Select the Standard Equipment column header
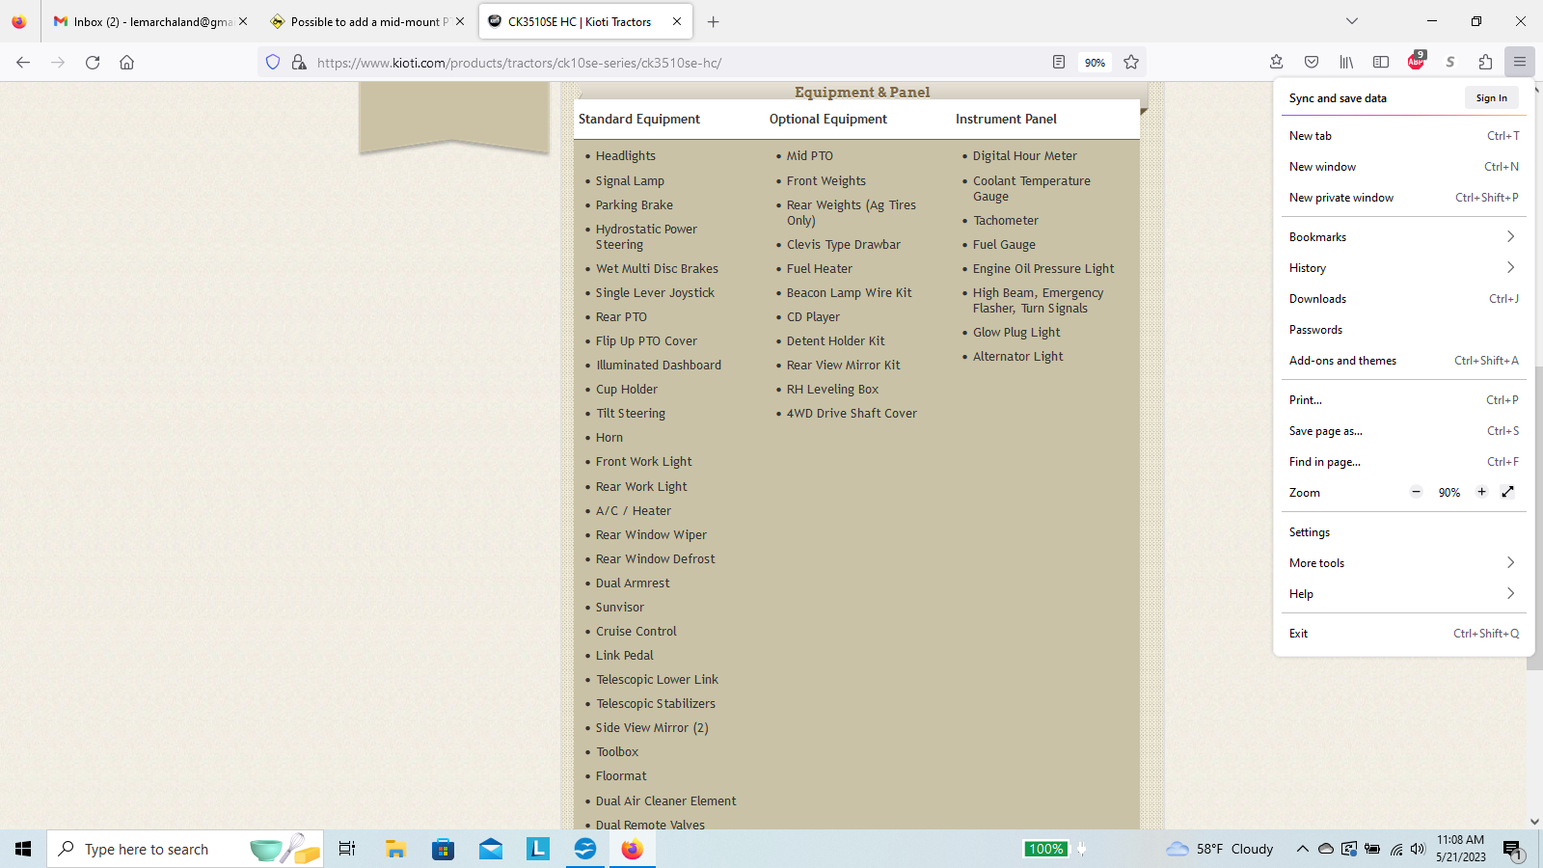 [639, 119]
